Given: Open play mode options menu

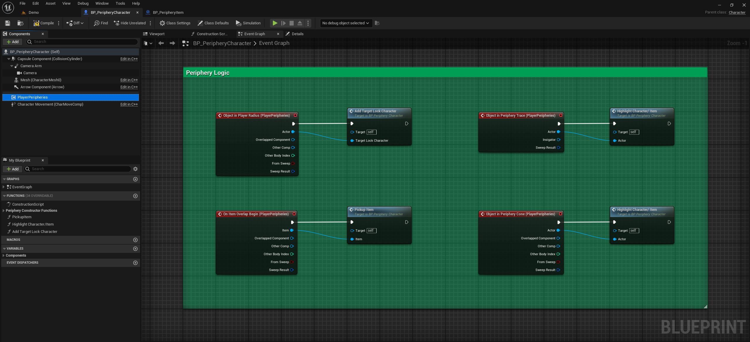Looking at the screenshot, I should pyautogui.click(x=308, y=23).
